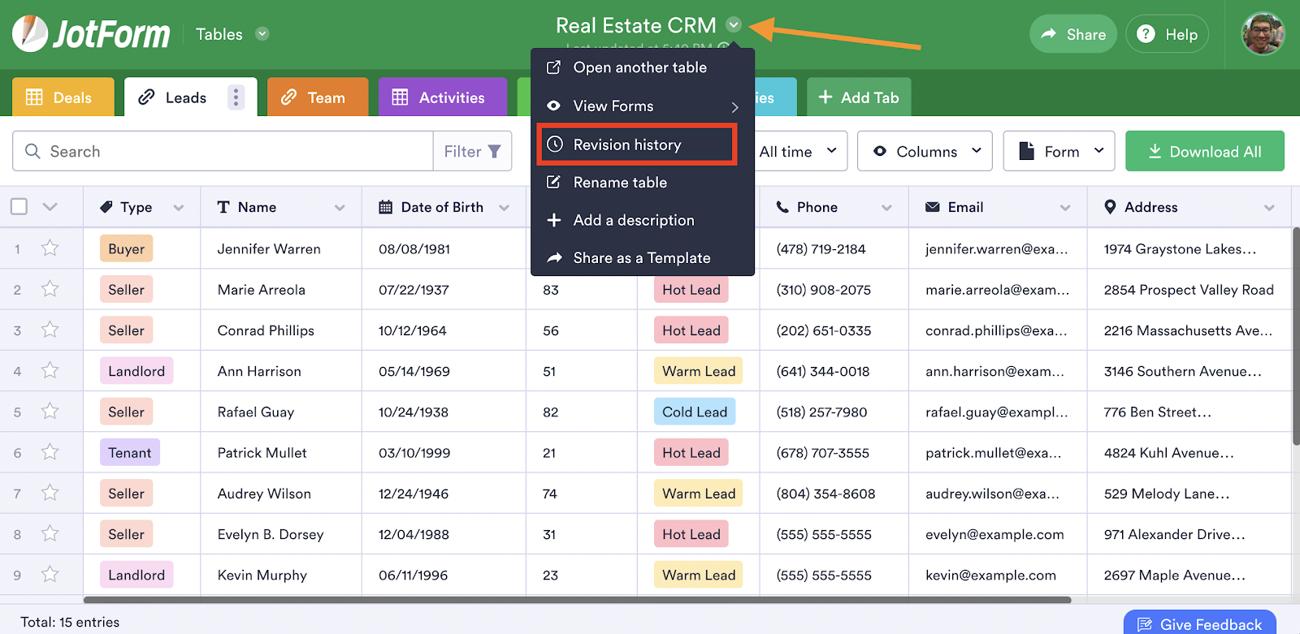Click the search magnifier icon
Image resolution: width=1300 pixels, height=634 pixels.
(32, 151)
